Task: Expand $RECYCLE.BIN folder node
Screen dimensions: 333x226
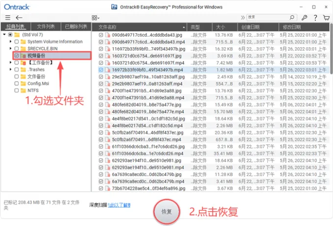Action: (10, 49)
